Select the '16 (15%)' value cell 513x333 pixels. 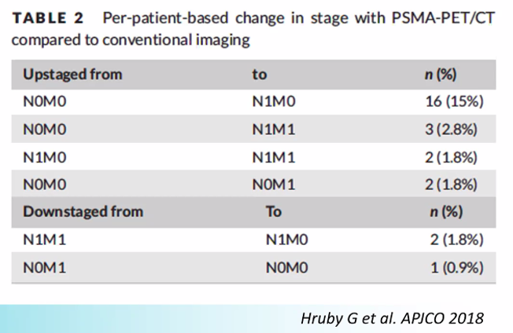point(454,101)
